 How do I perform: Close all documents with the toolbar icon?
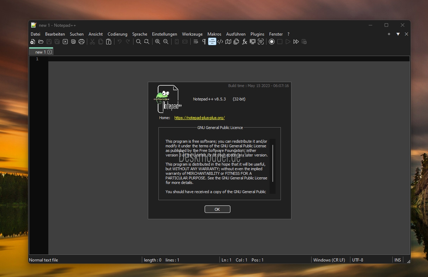(73, 42)
